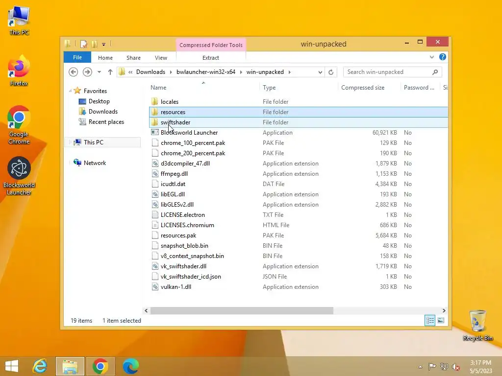
Task: Expand arrow after Downloads in path
Action: 171,72
